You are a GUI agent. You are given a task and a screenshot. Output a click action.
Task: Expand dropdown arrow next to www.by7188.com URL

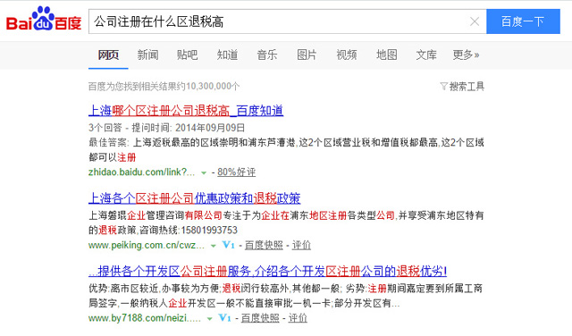pyautogui.click(x=210, y=318)
